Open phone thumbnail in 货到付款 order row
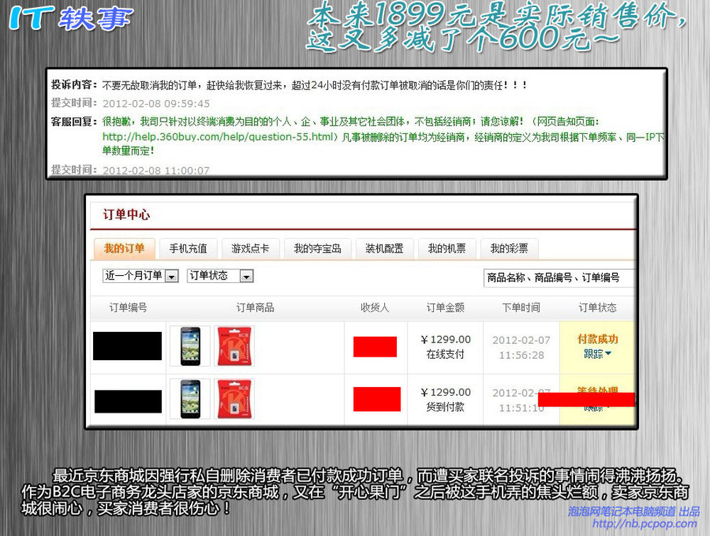Viewport: 710px width, 536px height. click(x=190, y=399)
